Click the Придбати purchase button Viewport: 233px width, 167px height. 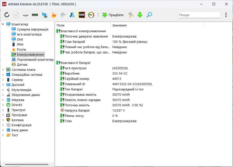point(113,15)
